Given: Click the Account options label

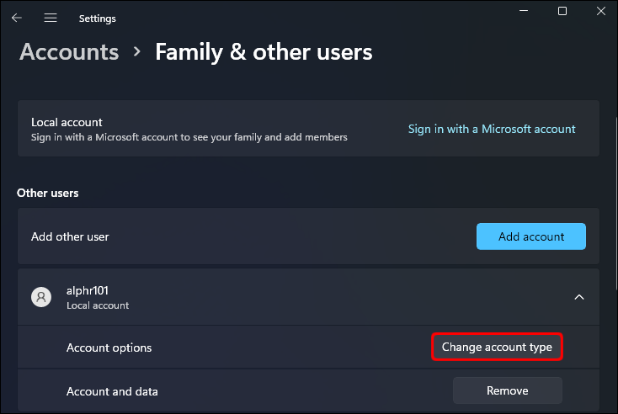Looking at the screenshot, I should [x=109, y=348].
